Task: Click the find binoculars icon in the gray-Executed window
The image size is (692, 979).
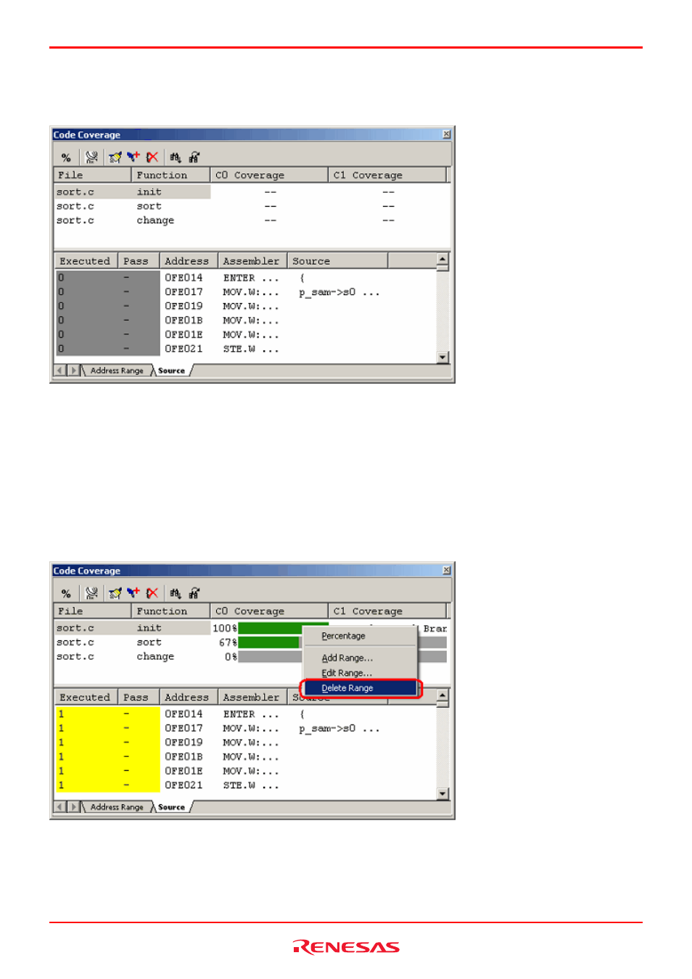Action: point(175,157)
